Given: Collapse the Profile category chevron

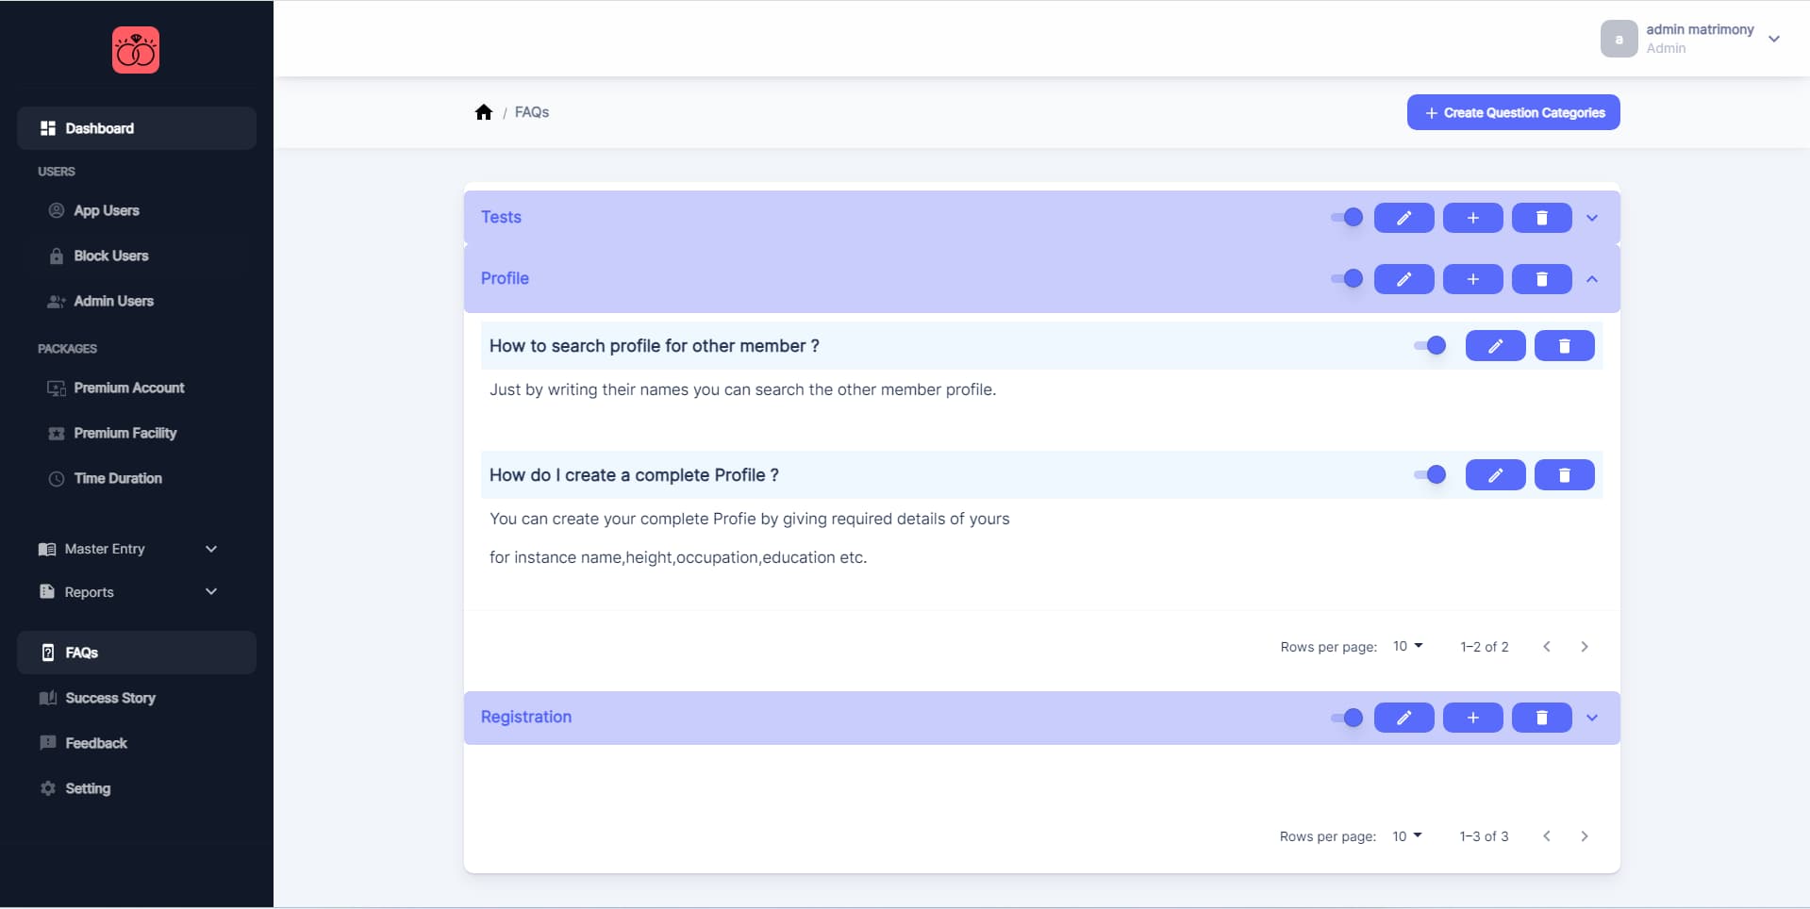Looking at the screenshot, I should 1592,279.
